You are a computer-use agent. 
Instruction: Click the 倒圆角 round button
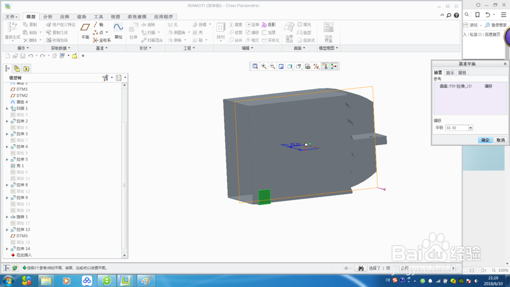coord(176,33)
